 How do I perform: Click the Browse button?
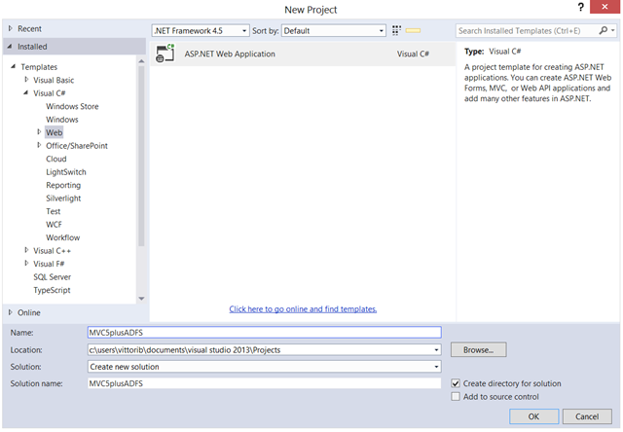(478, 350)
